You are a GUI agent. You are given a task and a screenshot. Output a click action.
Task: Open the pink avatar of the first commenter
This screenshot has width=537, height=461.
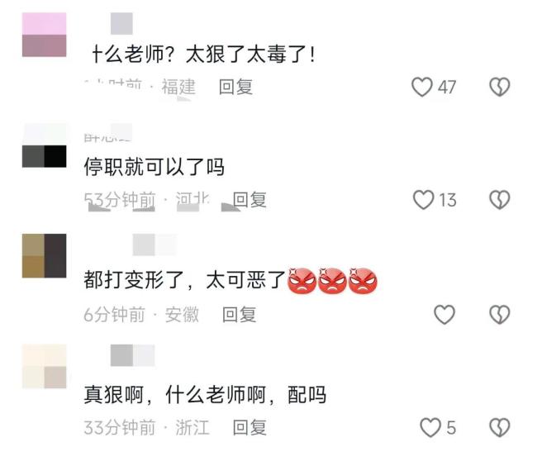click(x=44, y=35)
